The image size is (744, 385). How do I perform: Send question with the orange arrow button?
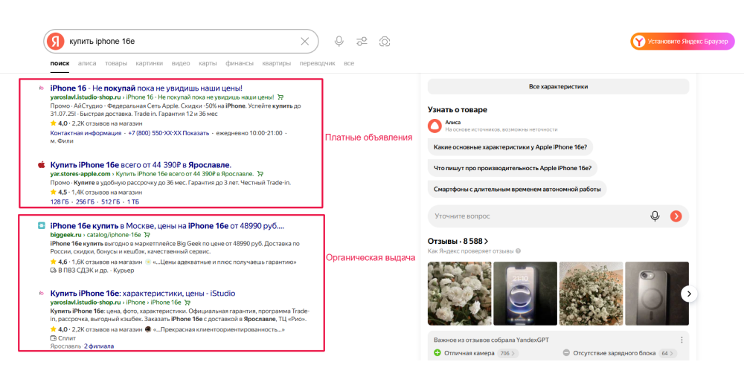(676, 216)
